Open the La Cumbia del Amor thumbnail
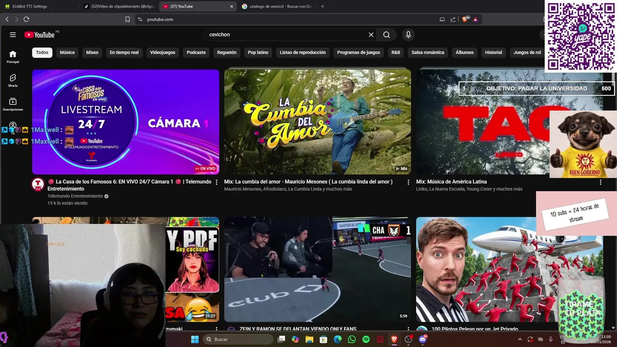Image resolution: width=617 pixels, height=347 pixels. tap(318, 122)
